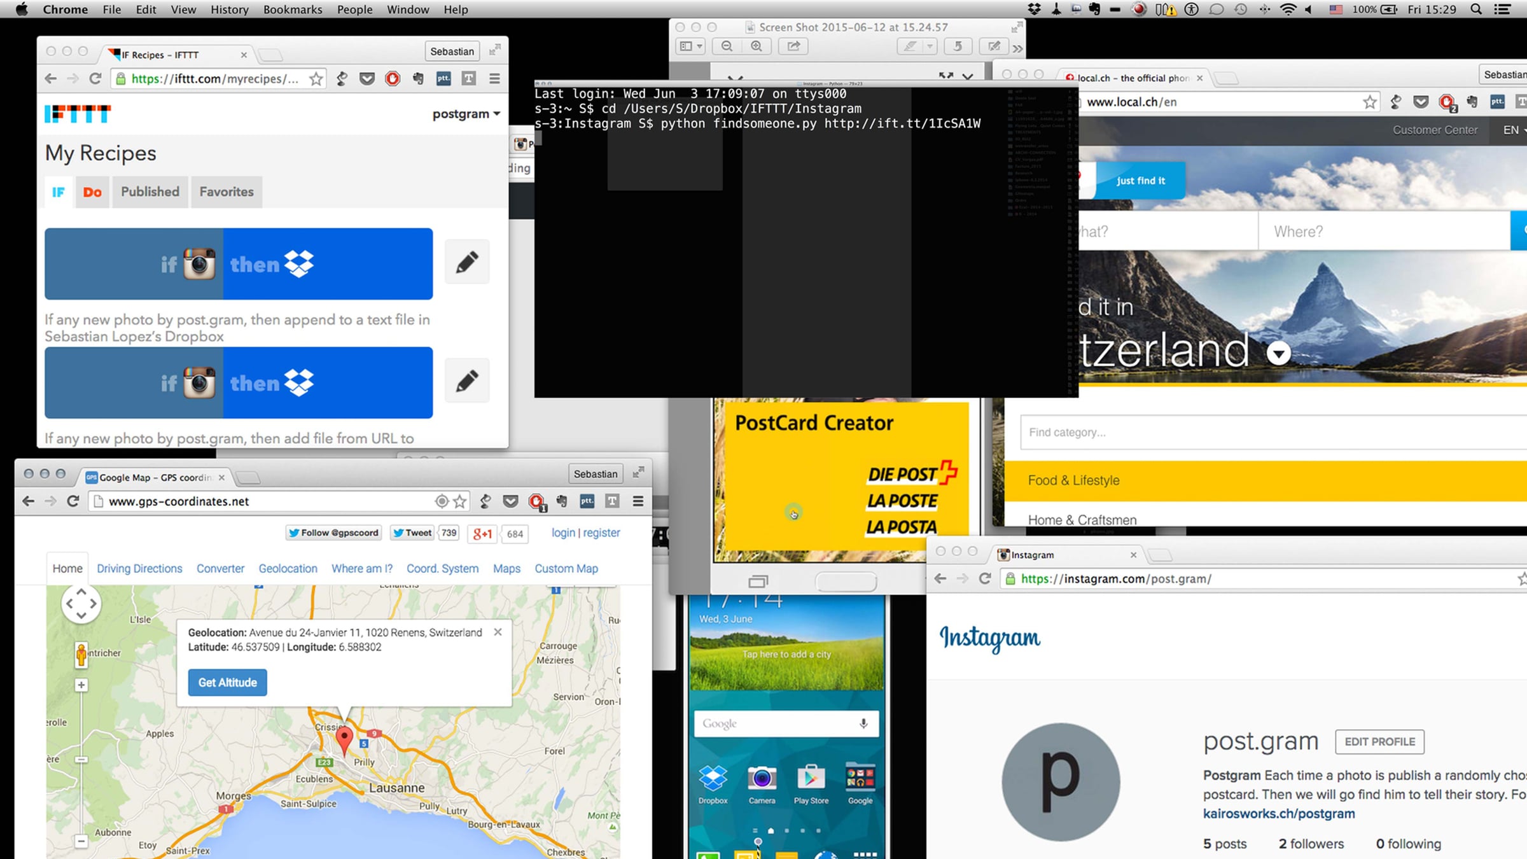Click the Instagram address bar URL
This screenshot has width=1527, height=859.
[x=1116, y=578]
